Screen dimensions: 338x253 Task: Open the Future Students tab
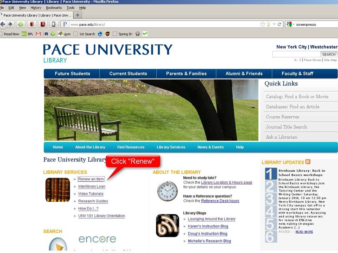click(x=72, y=73)
